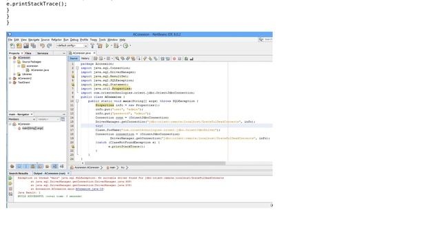This screenshot has height=248, width=441.
Task: Click the Shift Line Right editor icon
Action: tap(168, 59)
